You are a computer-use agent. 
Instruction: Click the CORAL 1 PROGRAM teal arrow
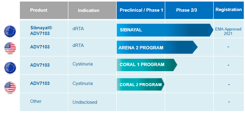pyautogui.click(x=147, y=65)
